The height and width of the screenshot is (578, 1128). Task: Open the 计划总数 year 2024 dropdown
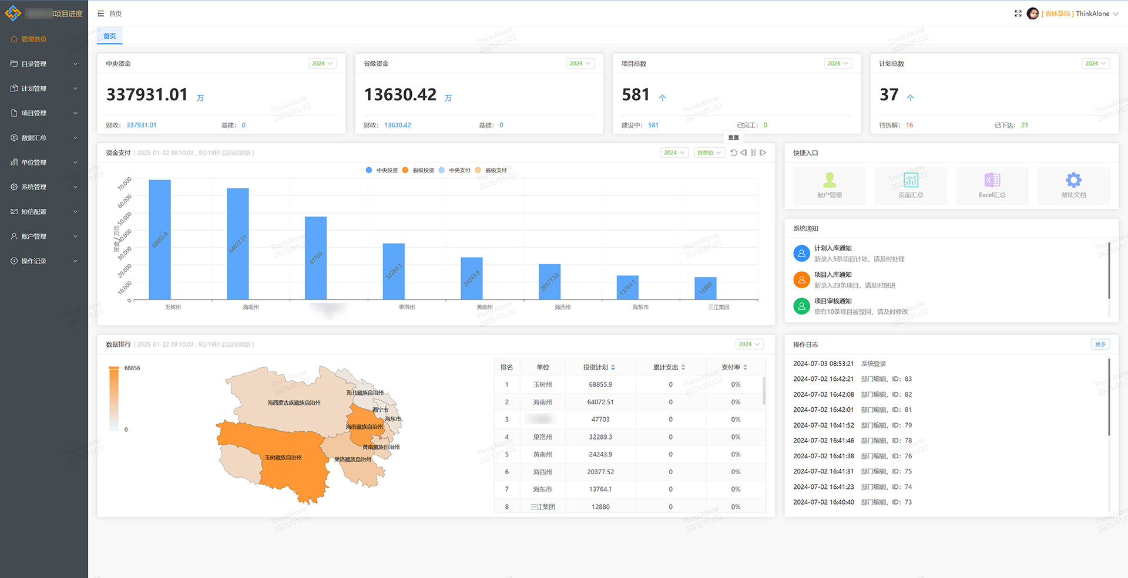point(1096,63)
